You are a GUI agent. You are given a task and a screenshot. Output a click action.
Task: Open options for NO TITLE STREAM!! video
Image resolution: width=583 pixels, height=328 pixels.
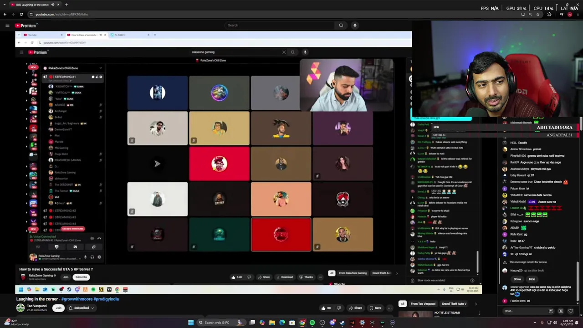point(479,313)
